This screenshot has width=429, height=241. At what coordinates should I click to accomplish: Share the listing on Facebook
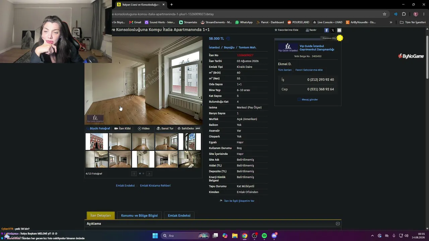326,30
